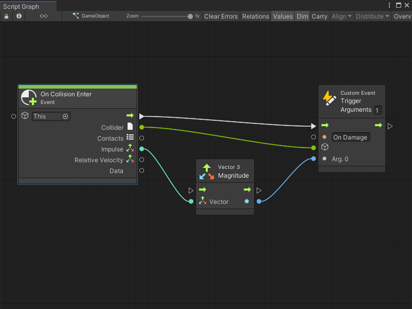Click the Relations button in the toolbar

pyautogui.click(x=255, y=16)
